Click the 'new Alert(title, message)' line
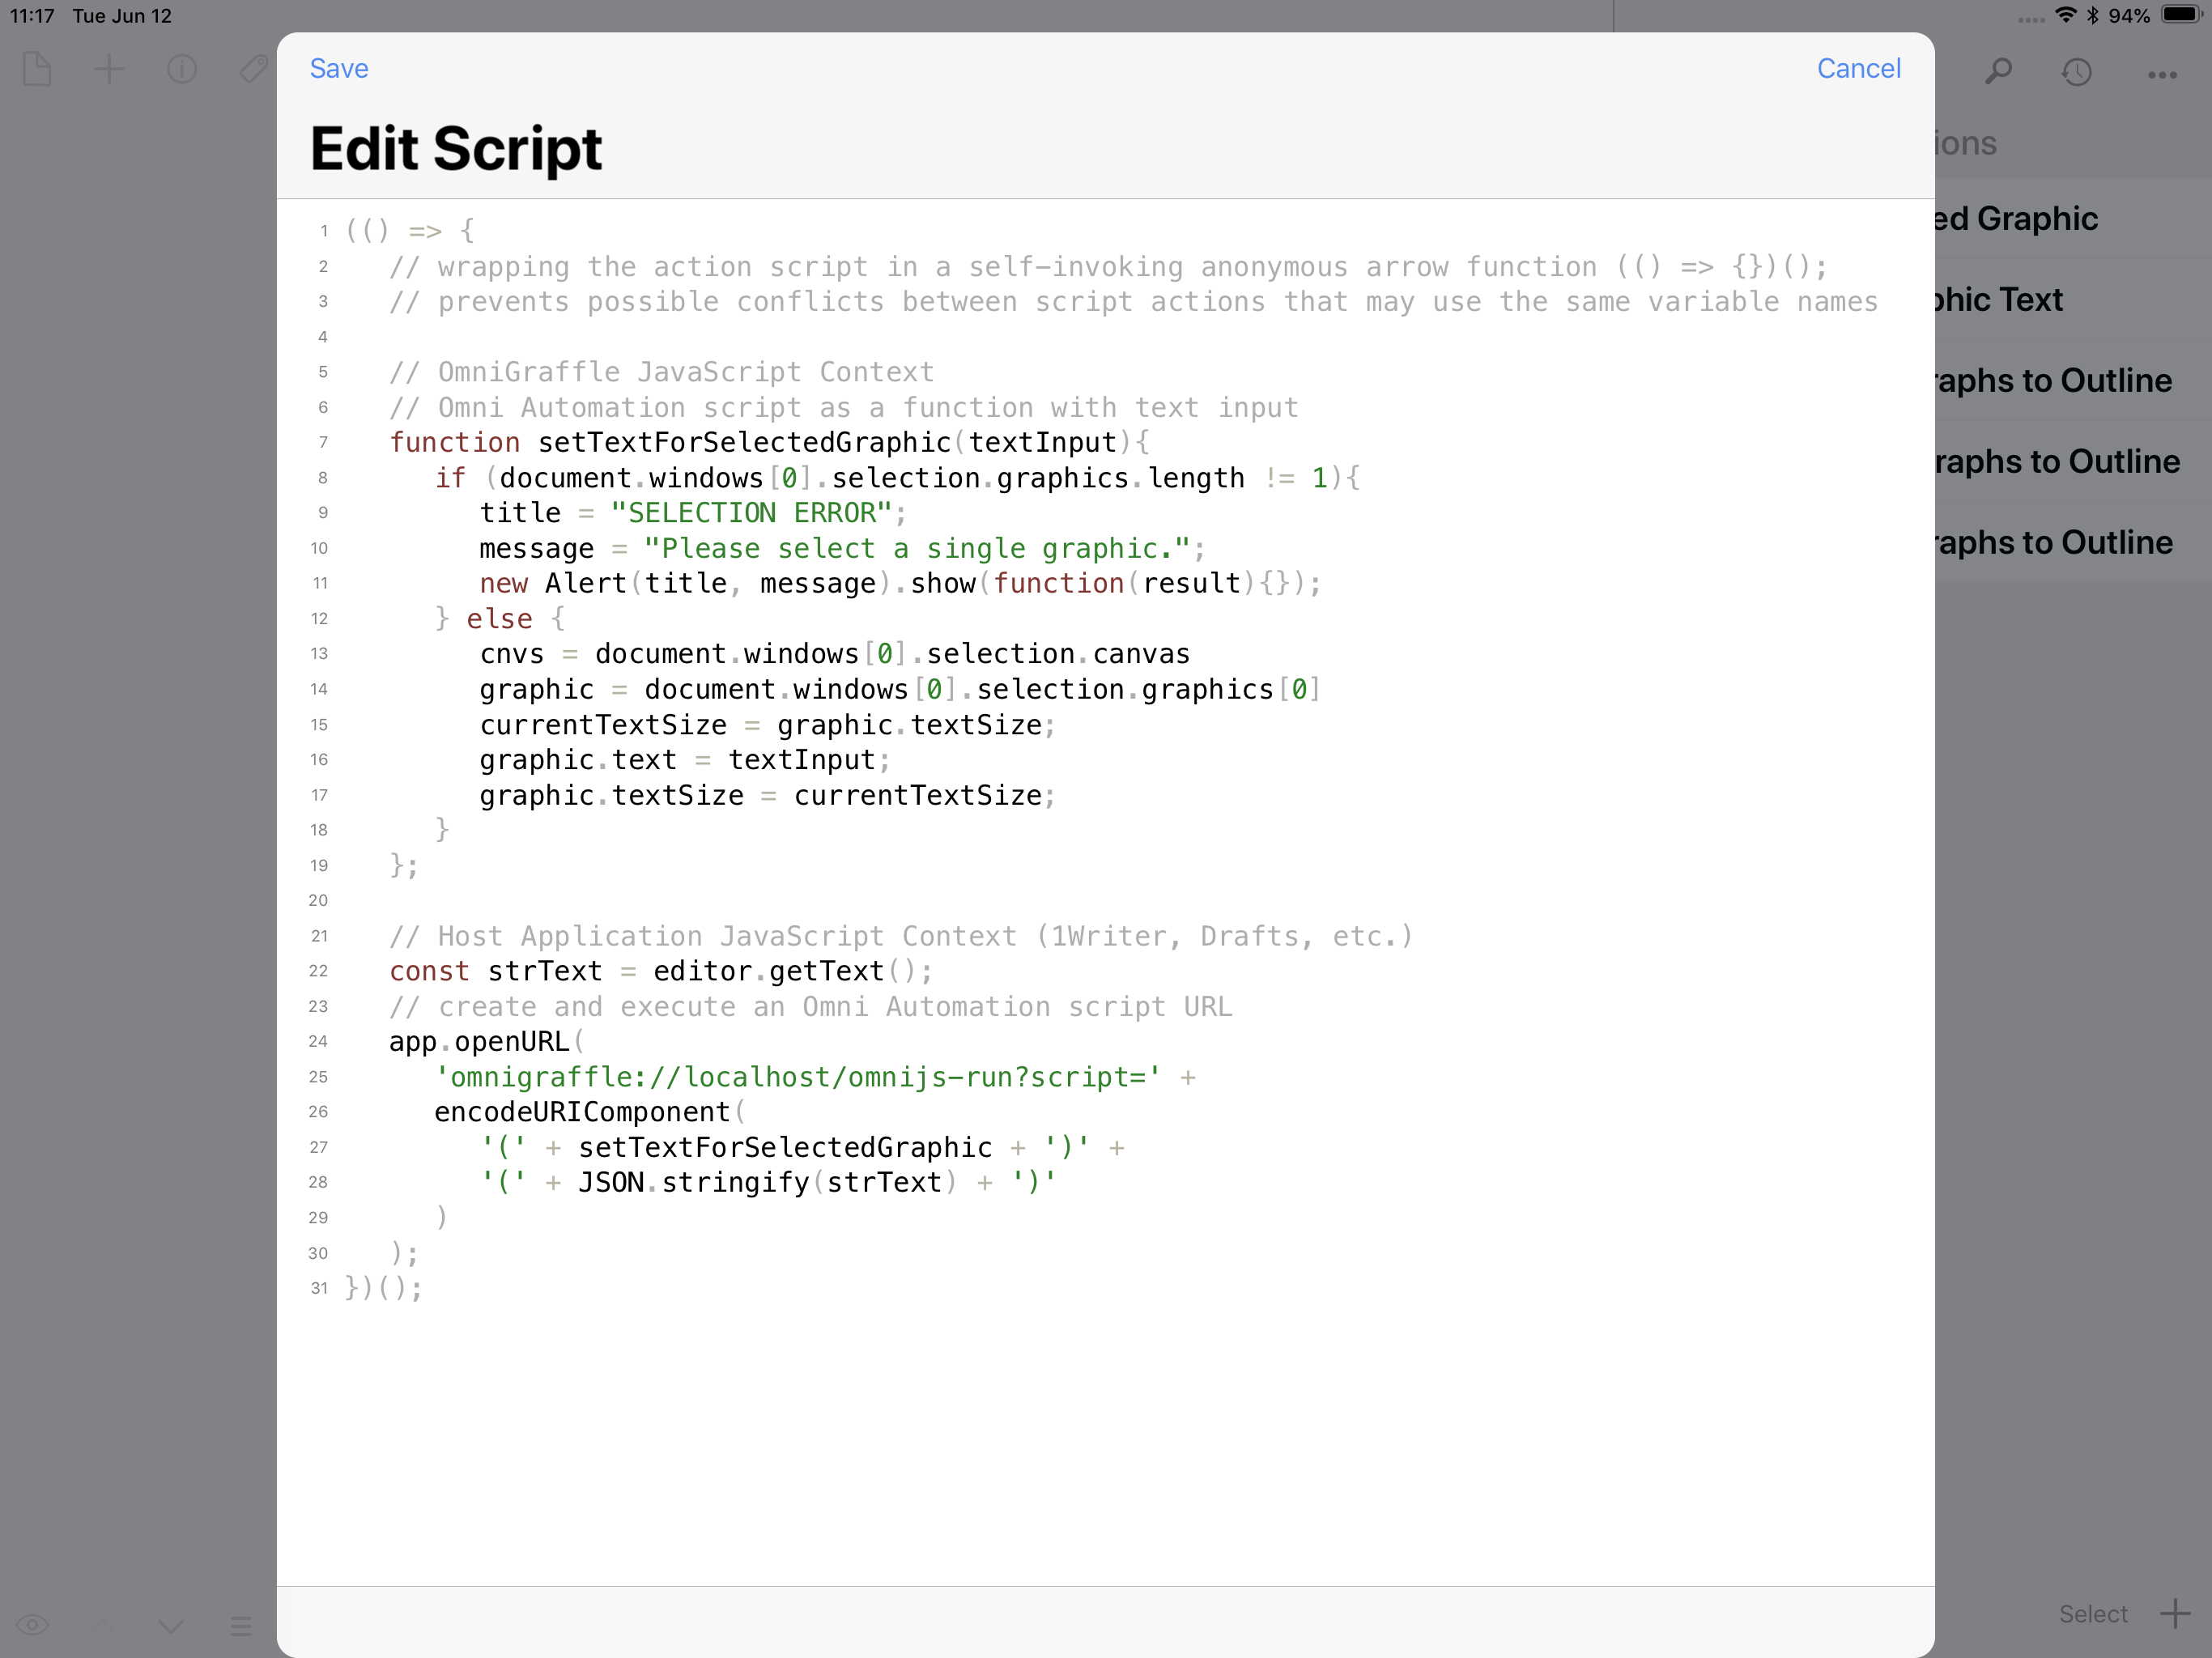Viewport: 2212px width, 1658px height. point(900,583)
